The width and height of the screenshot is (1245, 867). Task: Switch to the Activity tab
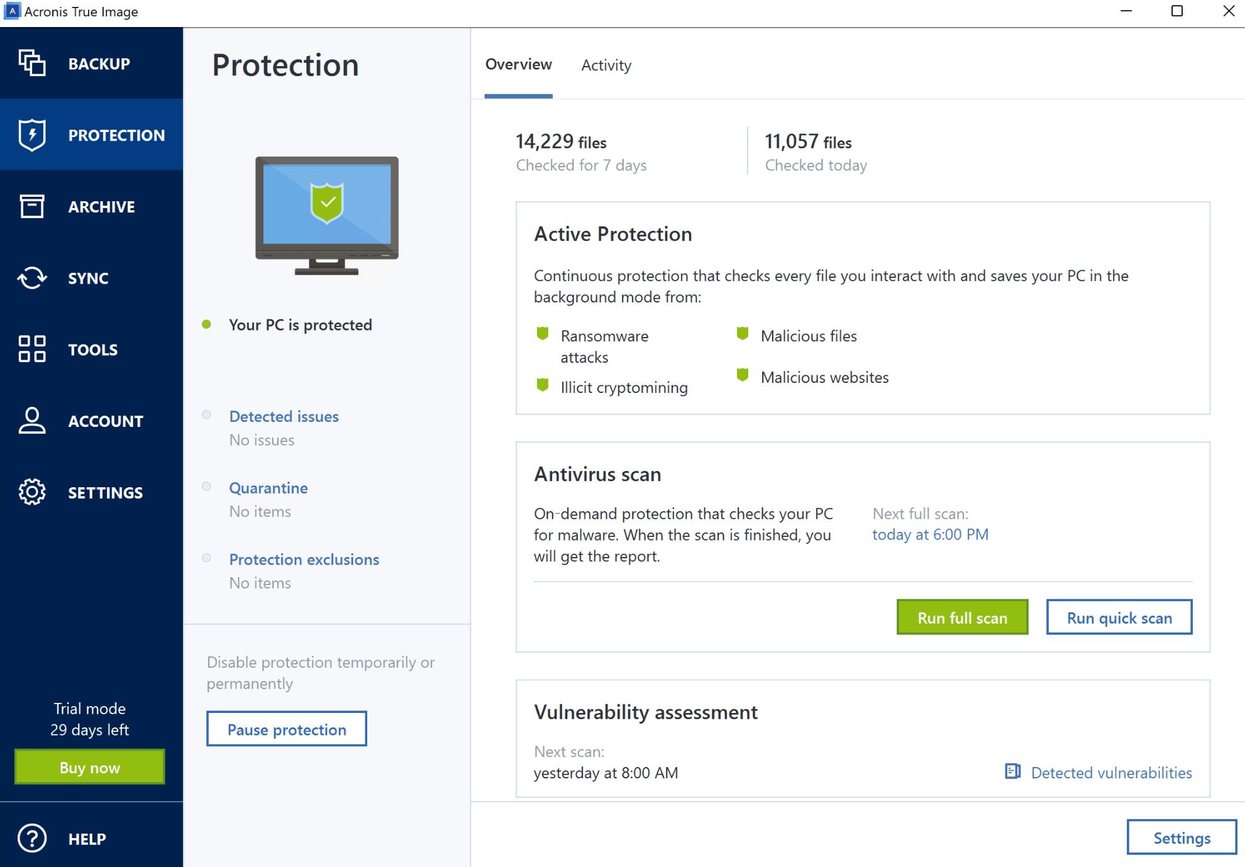(x=606, y=65)
